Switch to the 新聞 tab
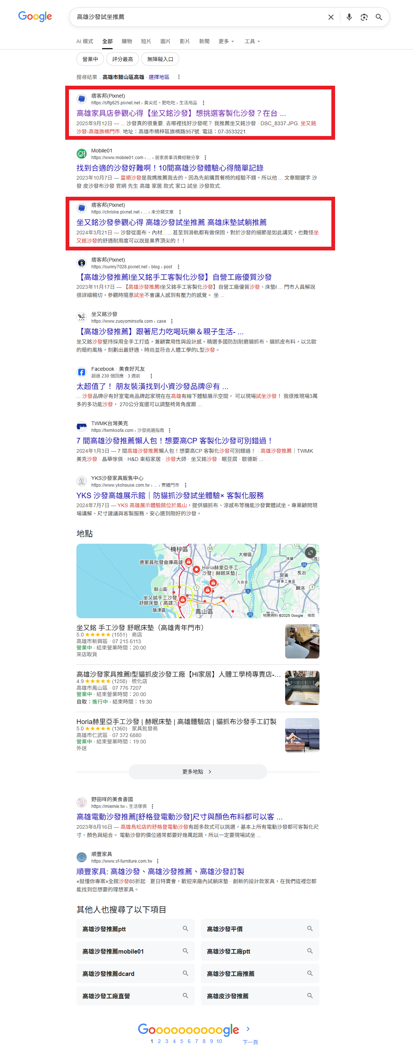Viewport: 413px width, 1049px height. point(204,41)
